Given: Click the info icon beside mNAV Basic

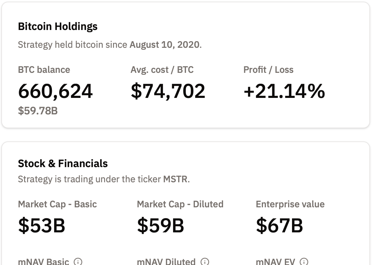Looking at the screenshot, I should coord(78,262).
